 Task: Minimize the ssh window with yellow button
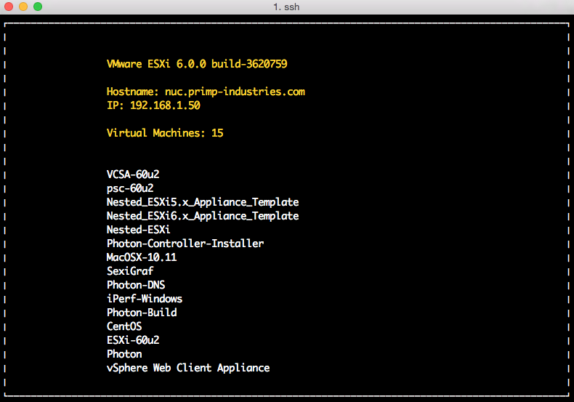pyautogui.click(x=23, y=7)
